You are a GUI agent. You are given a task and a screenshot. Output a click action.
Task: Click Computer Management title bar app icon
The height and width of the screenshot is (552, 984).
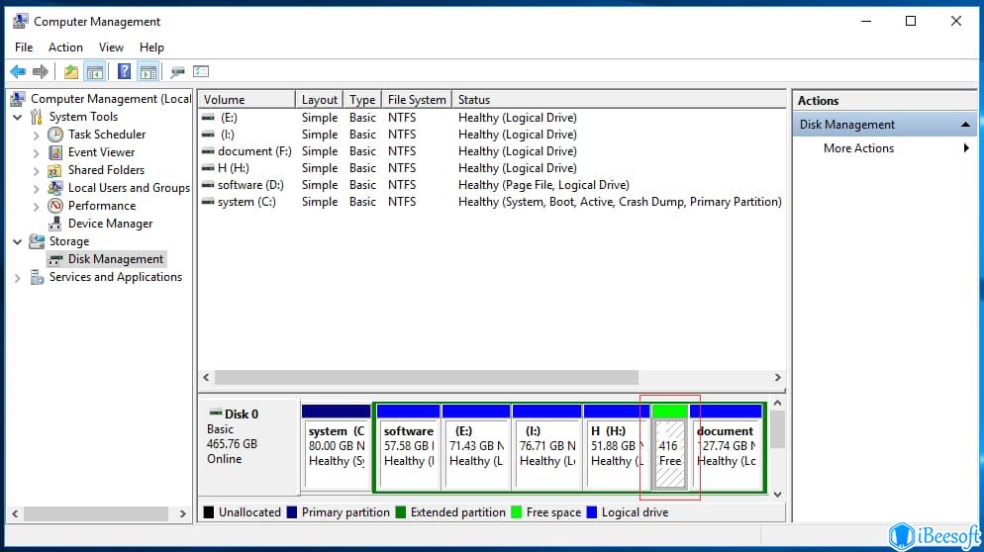(x=20, y=22)
